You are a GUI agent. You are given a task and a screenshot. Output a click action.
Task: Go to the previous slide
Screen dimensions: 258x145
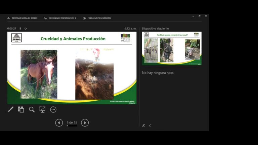pyautogui.click(x=59, y=123)
